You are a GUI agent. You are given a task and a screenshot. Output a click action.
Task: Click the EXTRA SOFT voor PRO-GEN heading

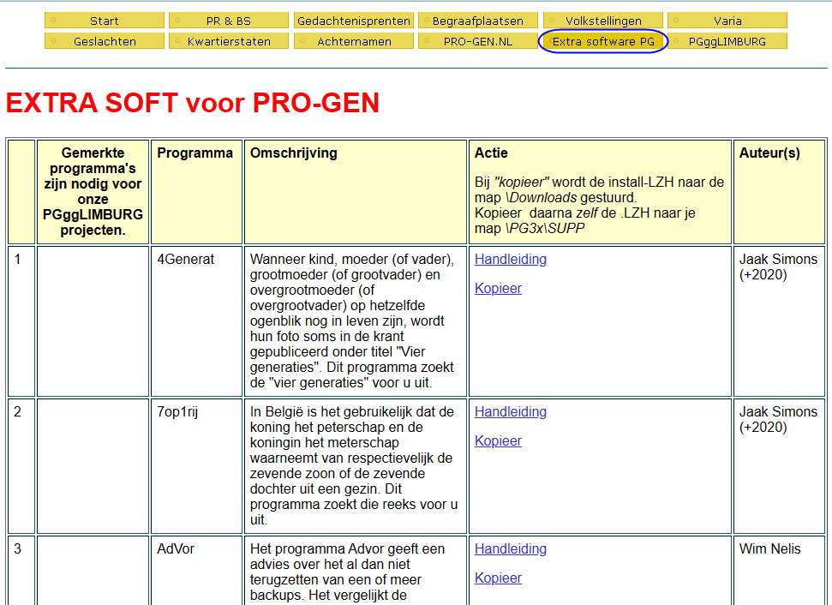point(193,103)
